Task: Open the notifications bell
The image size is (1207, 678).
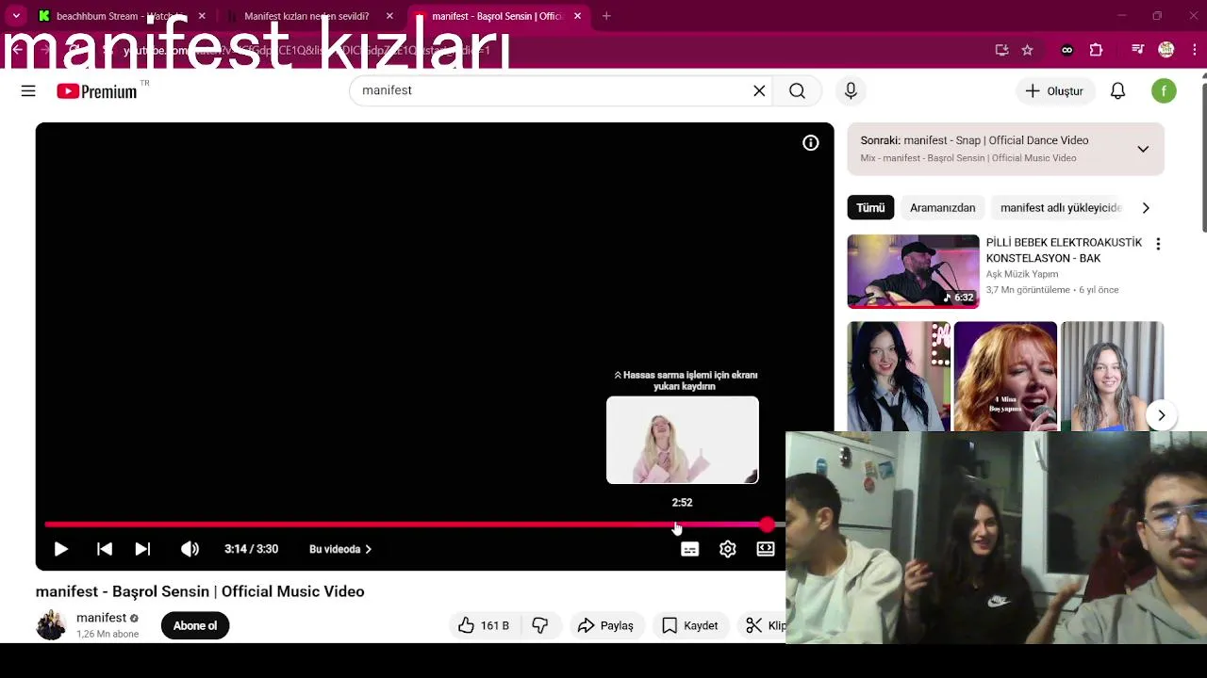Action: (x=1117, y=90)
